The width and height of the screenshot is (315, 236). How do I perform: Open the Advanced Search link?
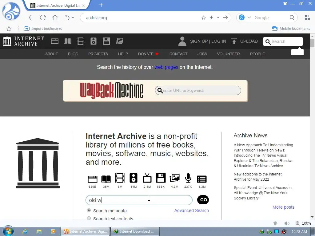191,210
